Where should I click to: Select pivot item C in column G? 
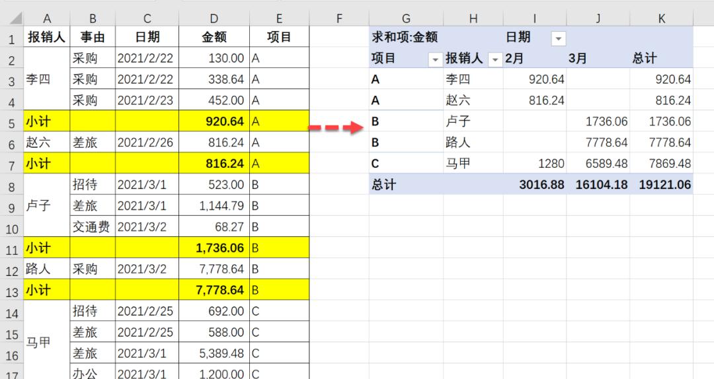tap(406, 163)
